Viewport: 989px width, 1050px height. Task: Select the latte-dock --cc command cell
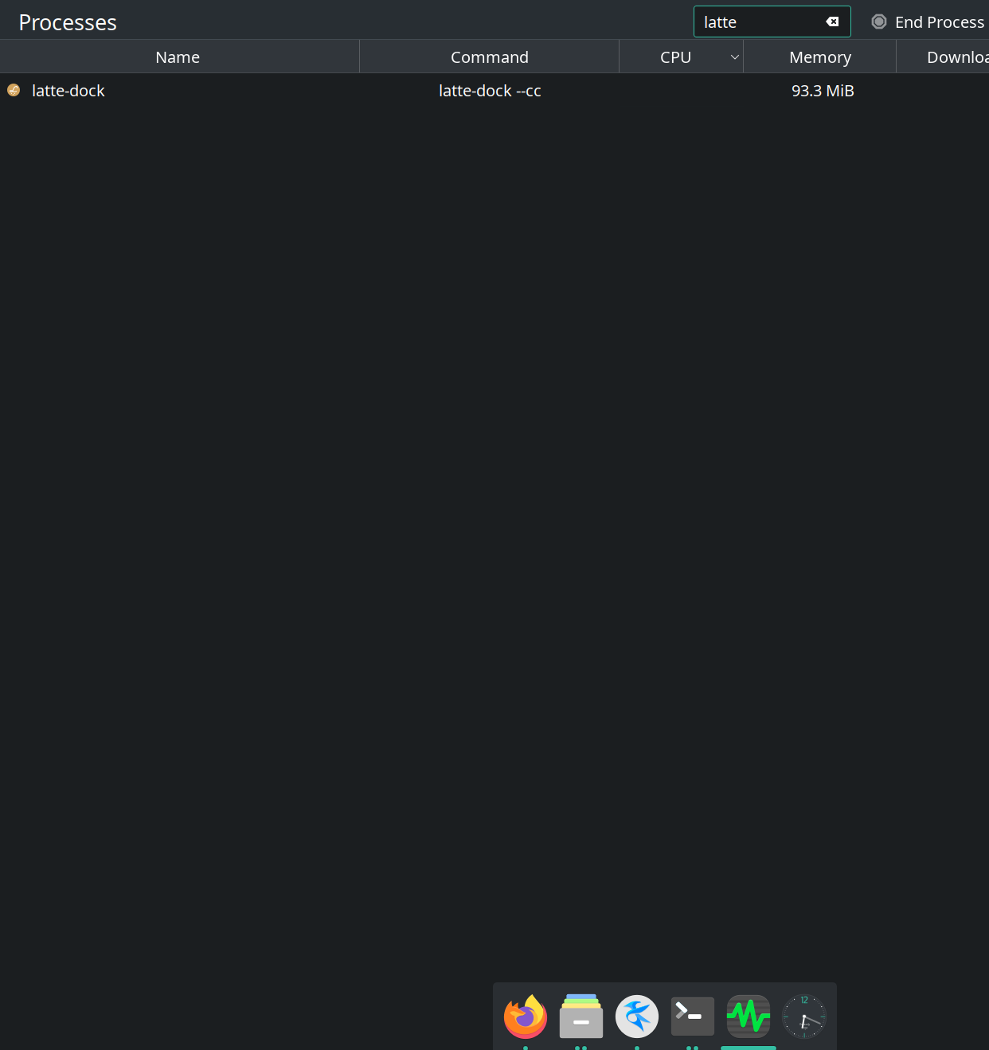tap(490, 91)
